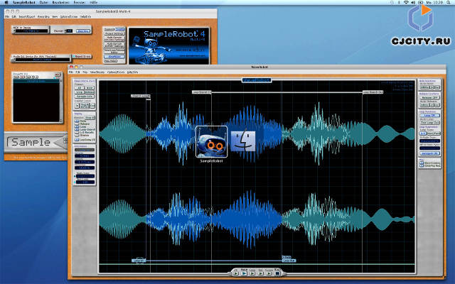Open Recording menu in the SampleRobot window
This screenshot has width=455, height=284.
point(43,17)
